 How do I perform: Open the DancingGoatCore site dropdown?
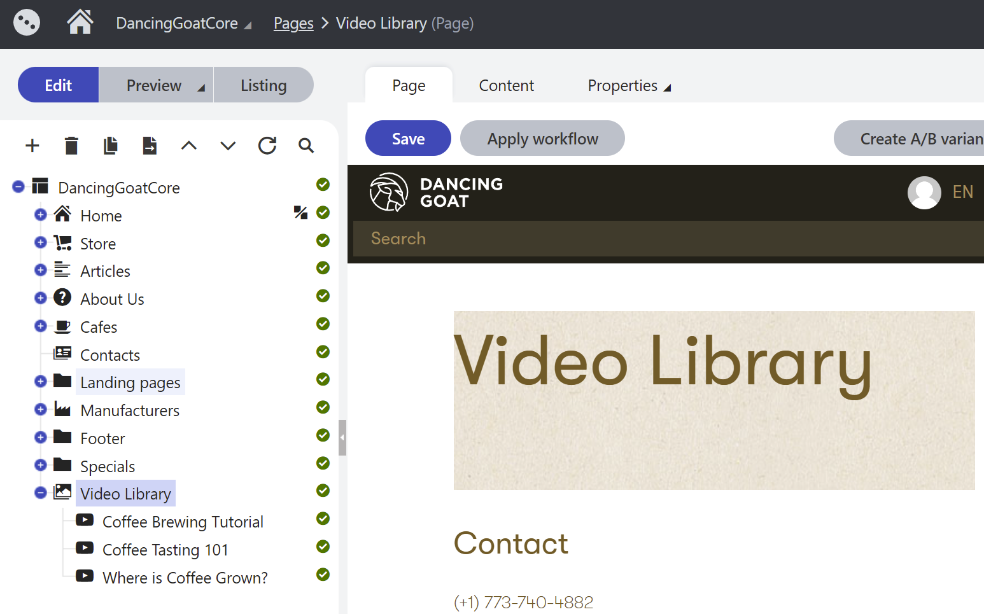click(183, 24)
